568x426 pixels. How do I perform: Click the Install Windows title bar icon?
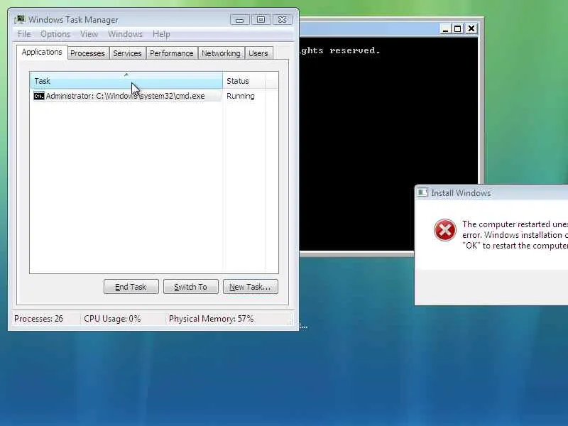tap(422, 192)
